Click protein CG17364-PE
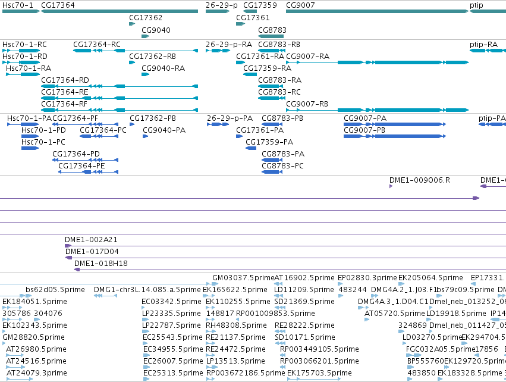This screenshot has width=506, height=382. tap(89, 172)
